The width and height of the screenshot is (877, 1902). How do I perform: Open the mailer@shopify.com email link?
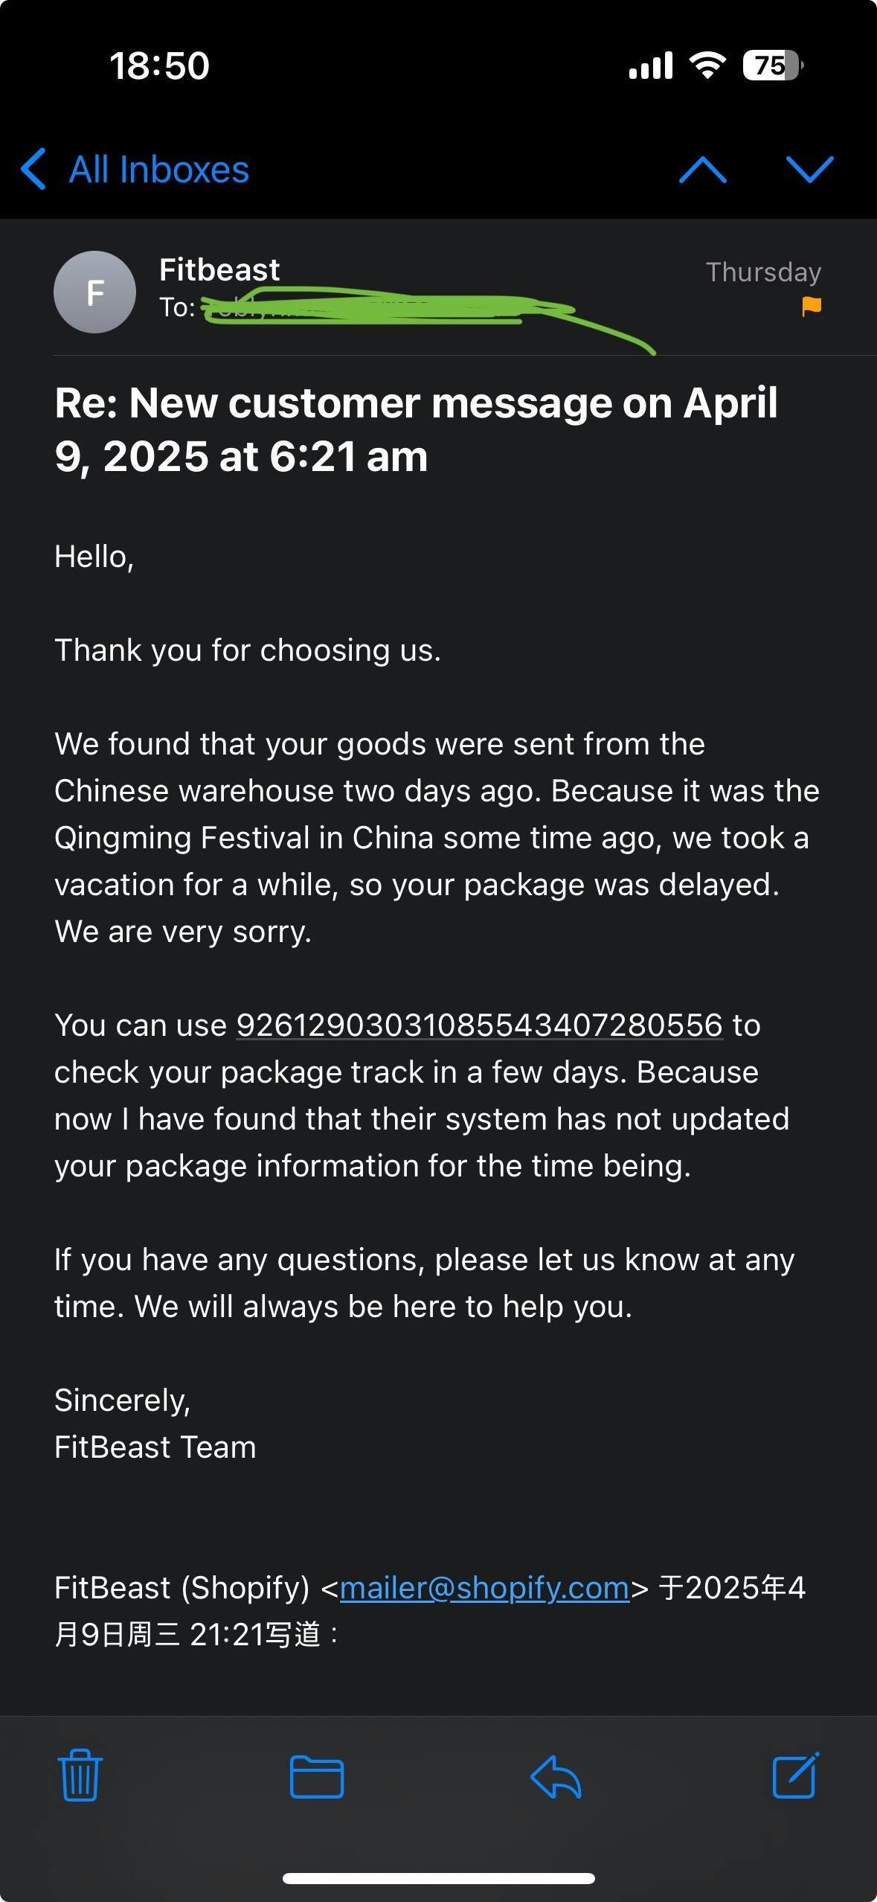(x=484, y=1588)
